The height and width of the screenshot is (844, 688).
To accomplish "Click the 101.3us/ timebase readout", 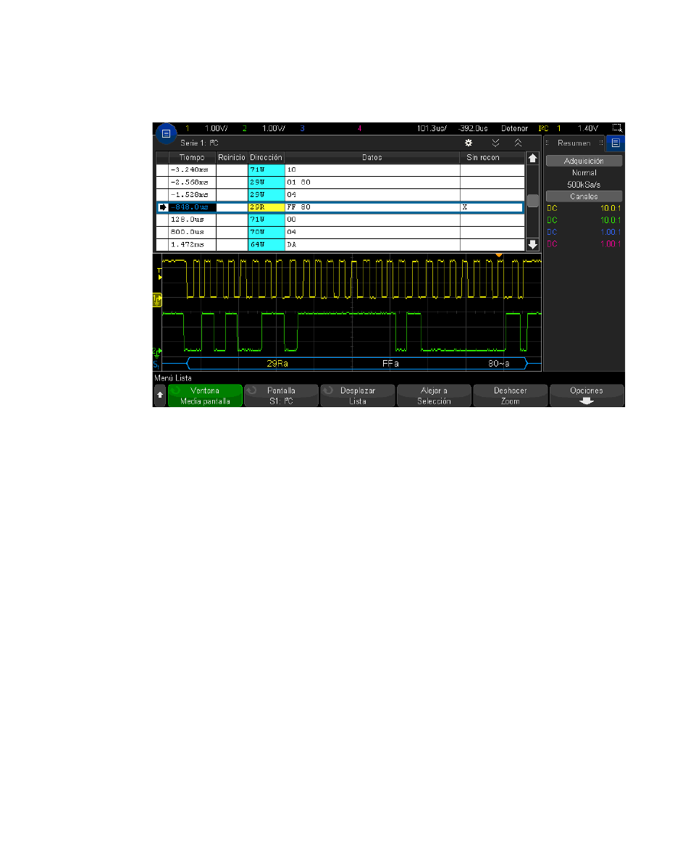I will pyautogui.click(x=432, y=128).
